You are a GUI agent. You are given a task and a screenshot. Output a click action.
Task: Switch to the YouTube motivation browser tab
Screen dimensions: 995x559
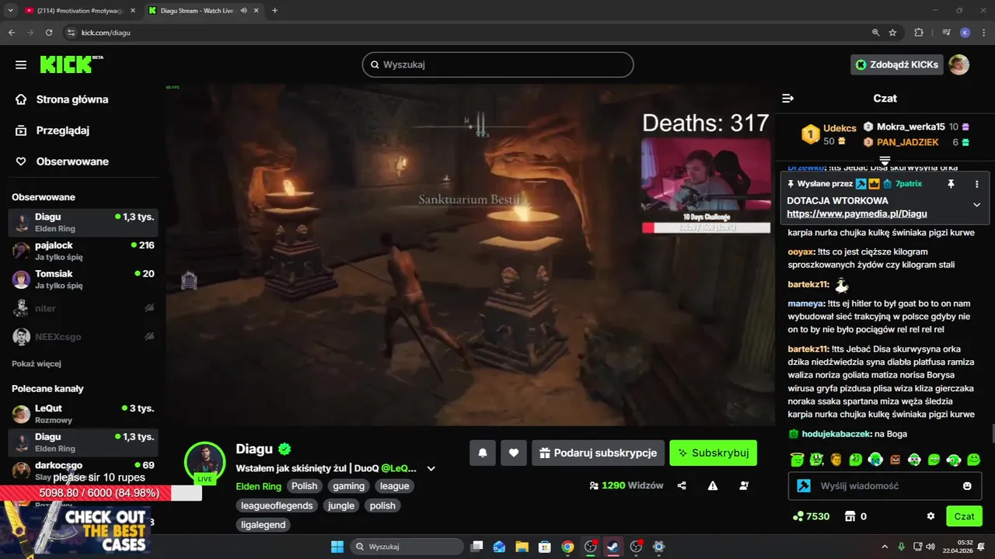pyautogui.click(x=79, y=11)
